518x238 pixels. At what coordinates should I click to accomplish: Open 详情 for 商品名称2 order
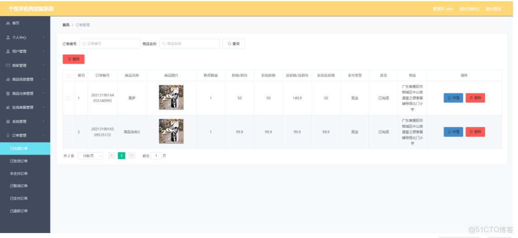[453, 132]
